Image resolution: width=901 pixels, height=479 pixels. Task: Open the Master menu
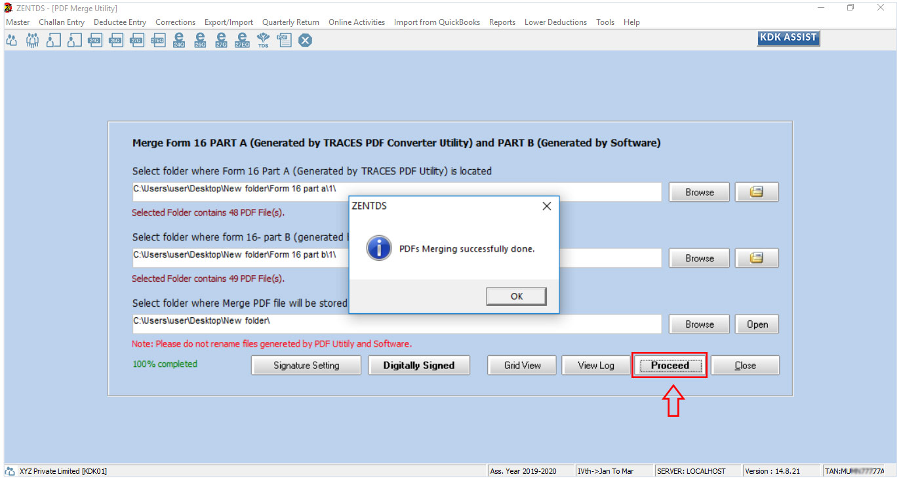[18, 22]
